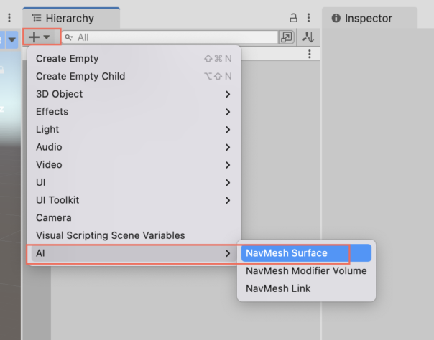Click the Hierarchy lock icon
Screen dimensions: 434x340
pyautogui.click(x=293, y=18)
